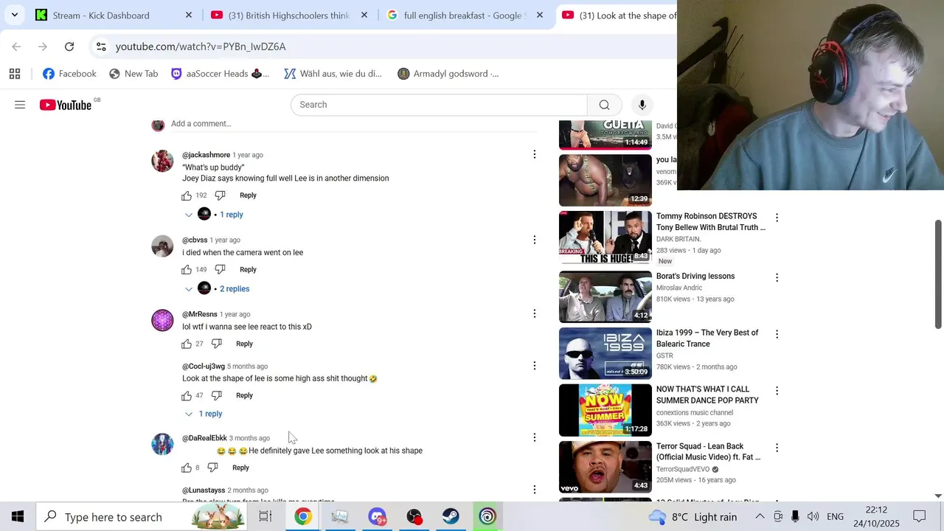
Task: Like the @MrResns comment
Action: click(x=187, y=344)
